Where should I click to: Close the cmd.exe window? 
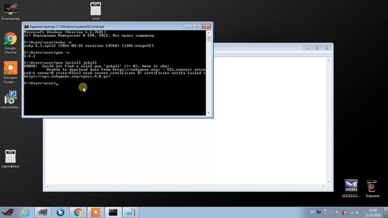[206, 27]
